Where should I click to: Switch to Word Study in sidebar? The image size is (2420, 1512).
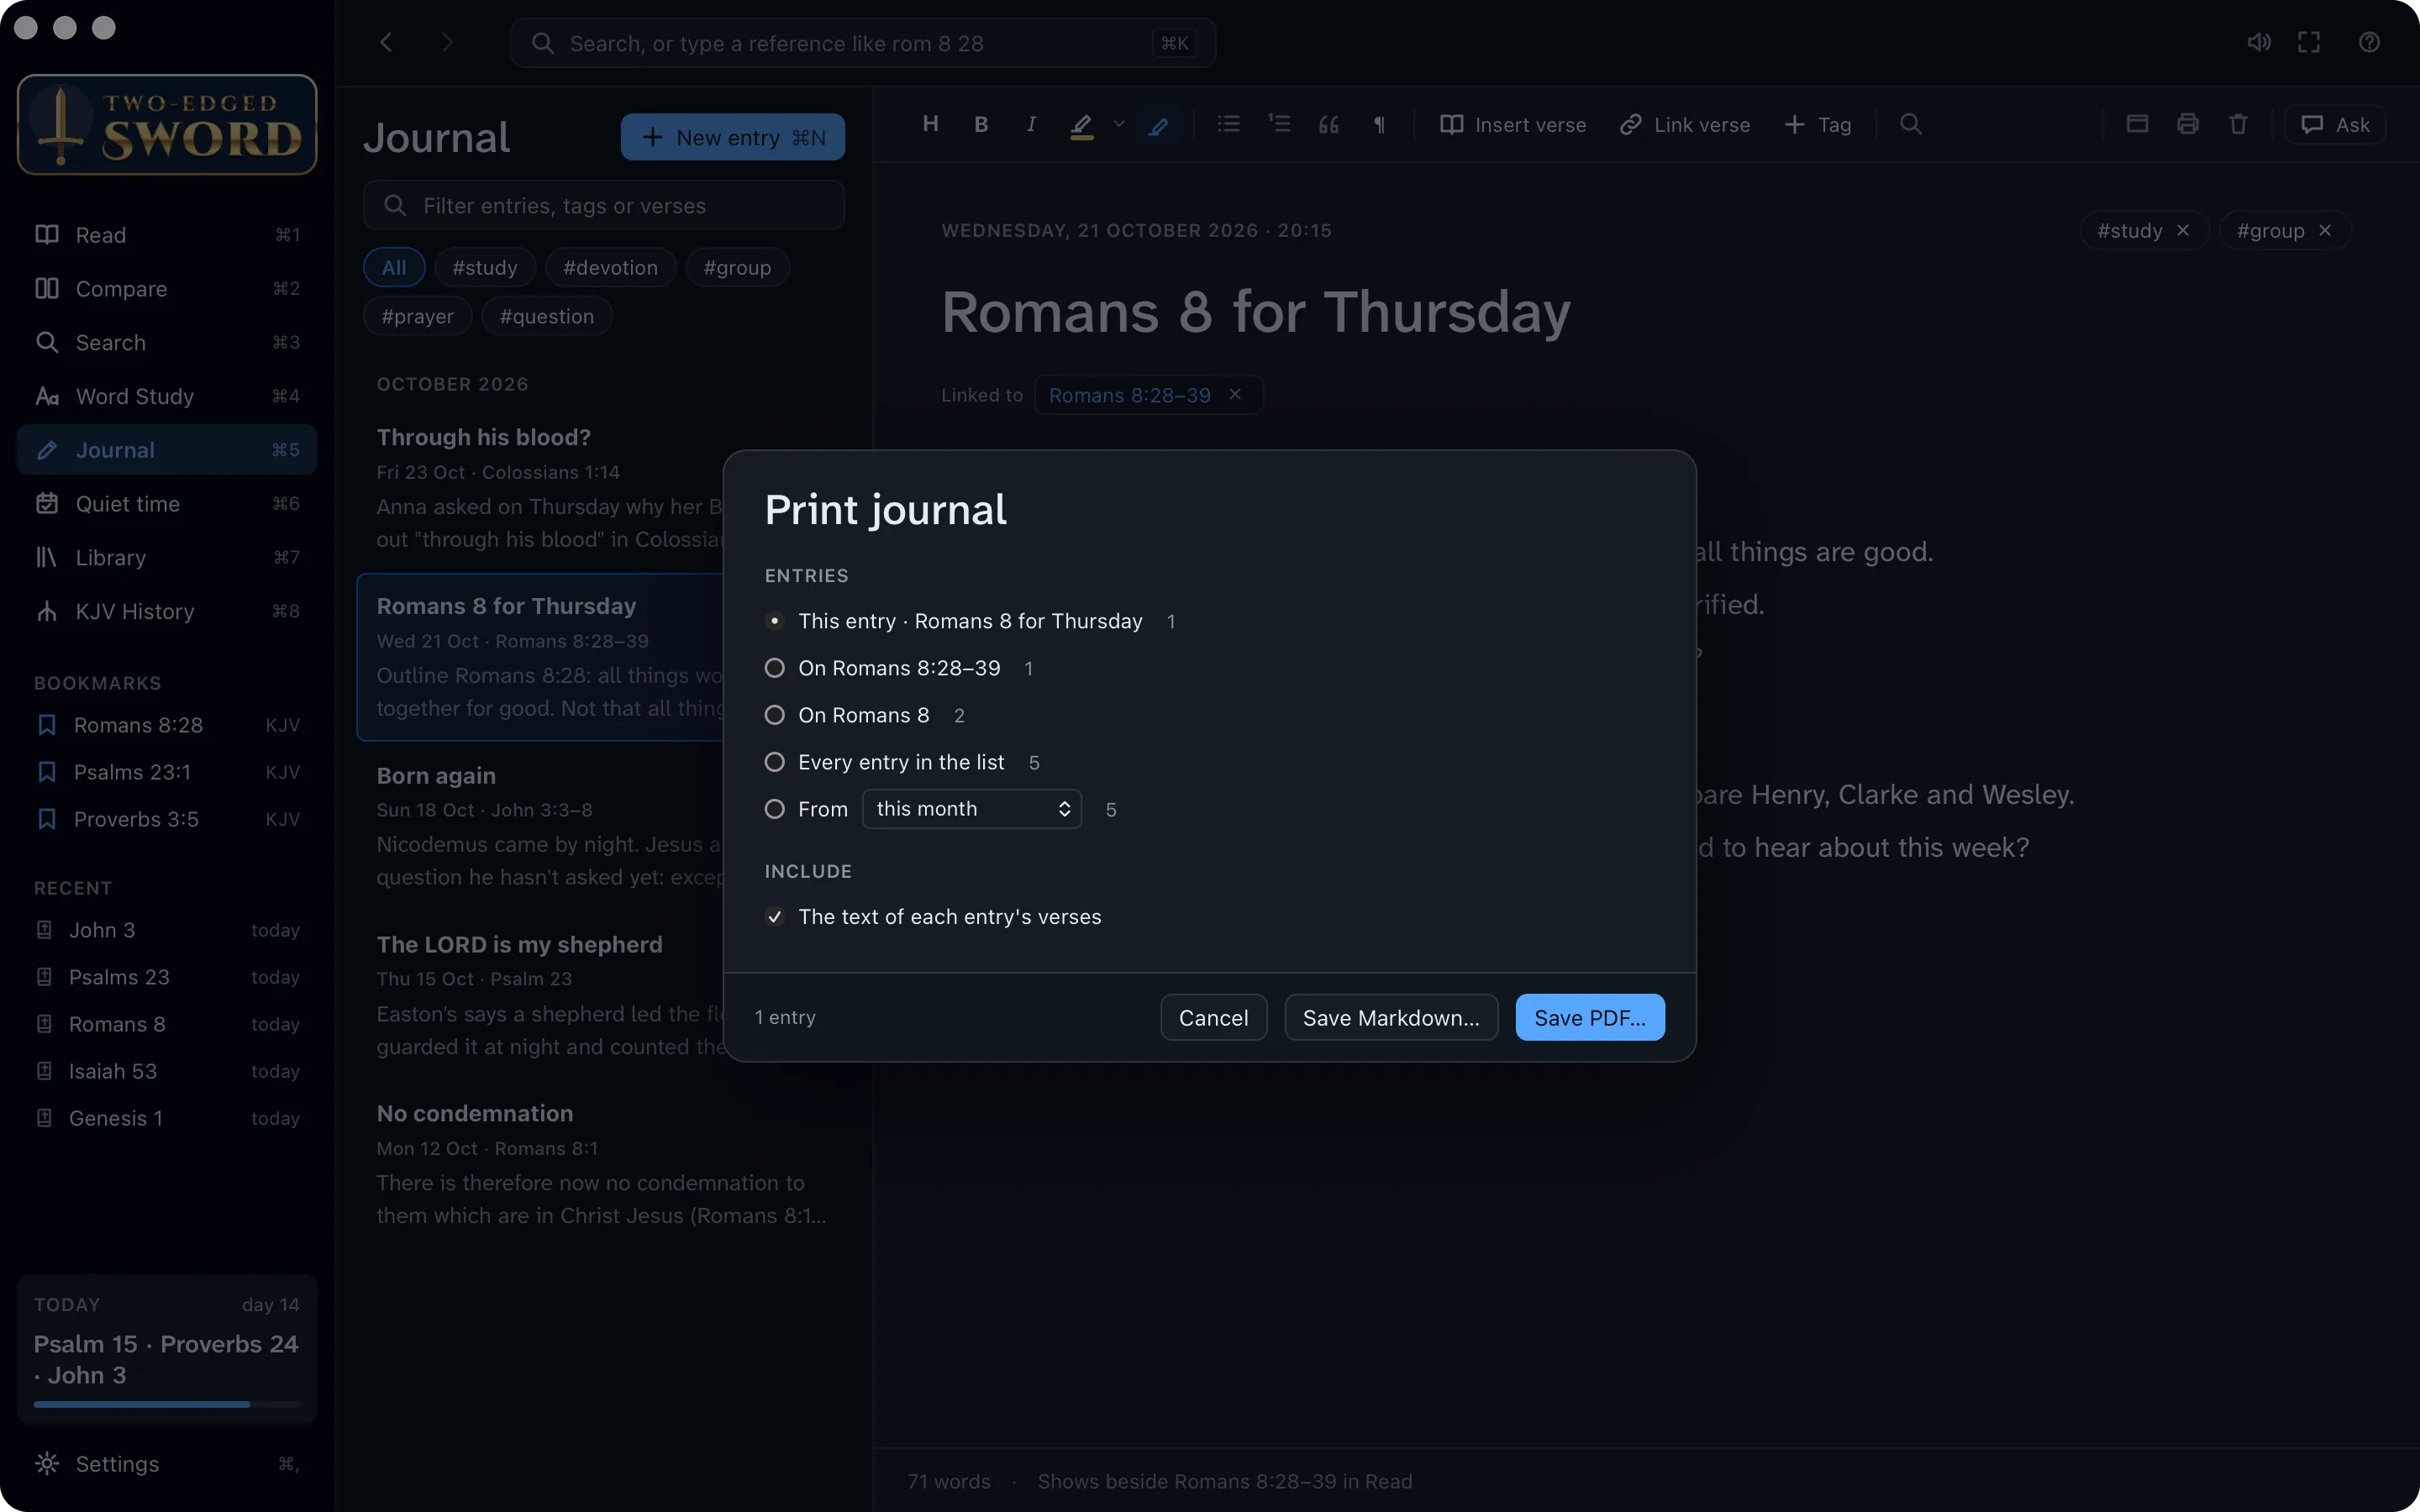167,396
